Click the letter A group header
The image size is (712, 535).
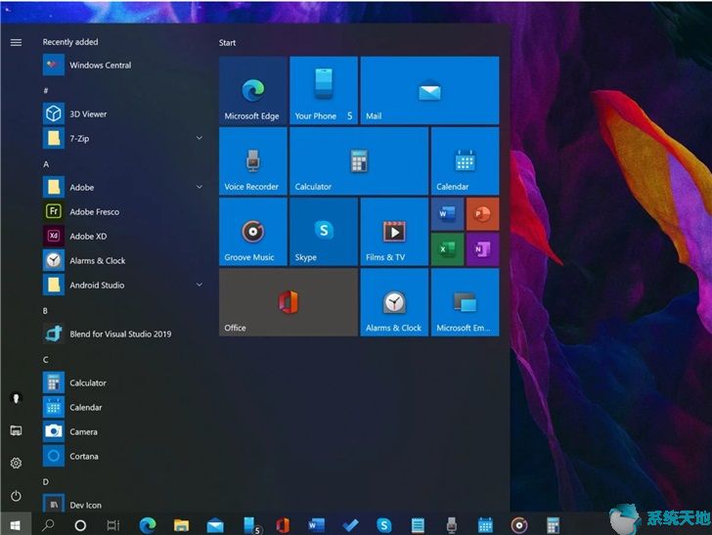(46, 164)
